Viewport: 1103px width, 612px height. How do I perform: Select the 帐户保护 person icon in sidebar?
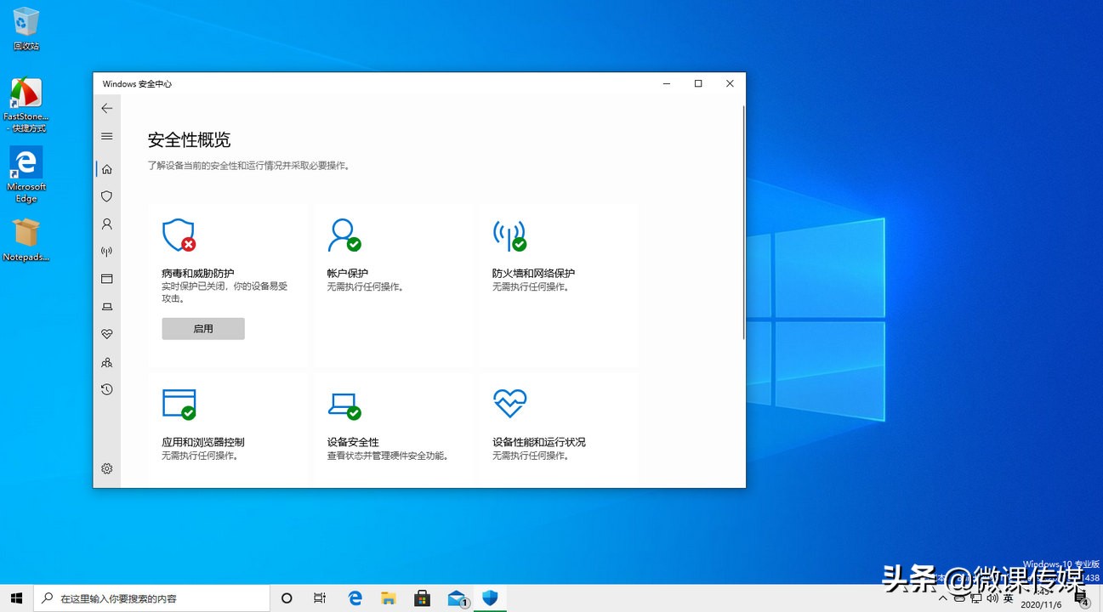[106, 224]
